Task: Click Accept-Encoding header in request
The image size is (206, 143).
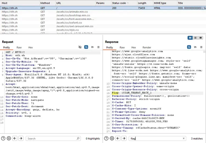Action: pyautogui.click(x=33, y=110)
